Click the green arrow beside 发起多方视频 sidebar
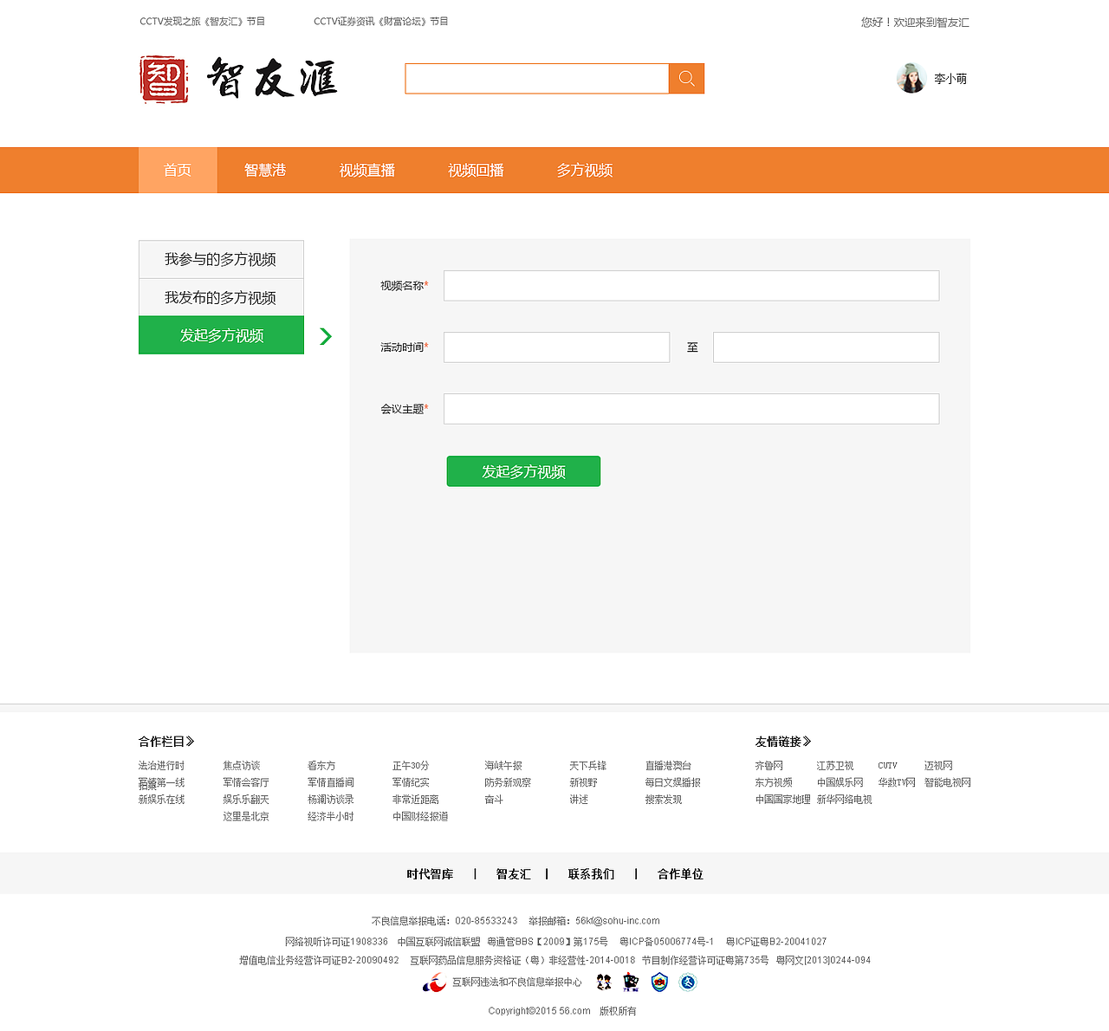This screenshot has height=1031, width=1109. (326, 337)
